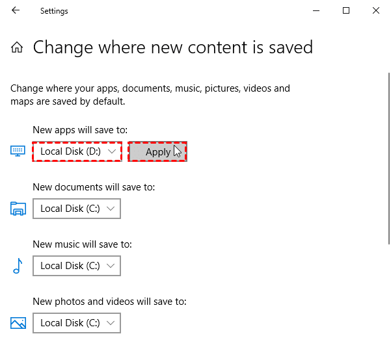This screenshot has height=349, width=391.
Task: Click the Home icon beside the heading
Action: (x=18, y=47)
